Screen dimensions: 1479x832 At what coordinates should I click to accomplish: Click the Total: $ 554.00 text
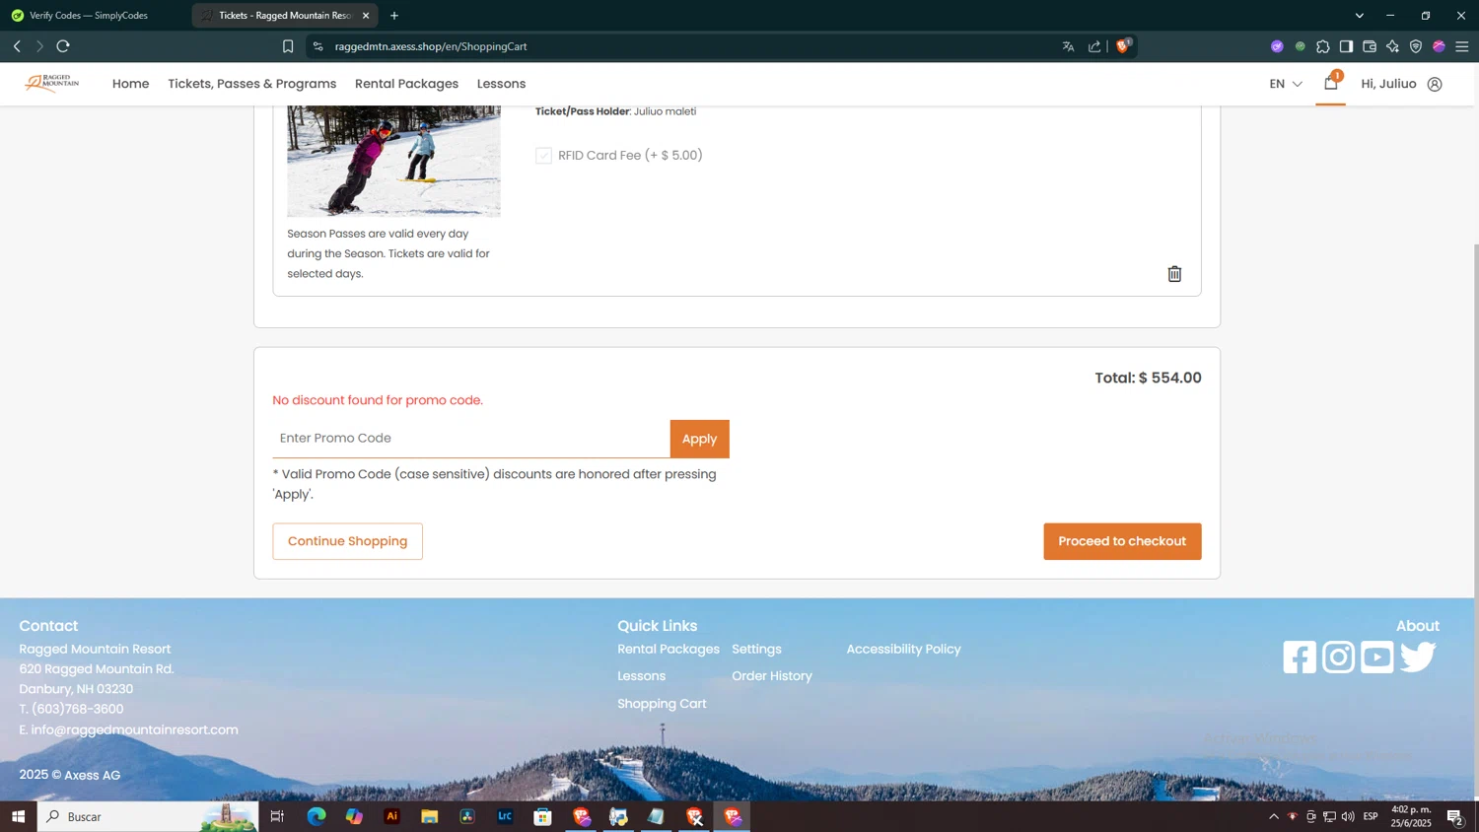1148,378
